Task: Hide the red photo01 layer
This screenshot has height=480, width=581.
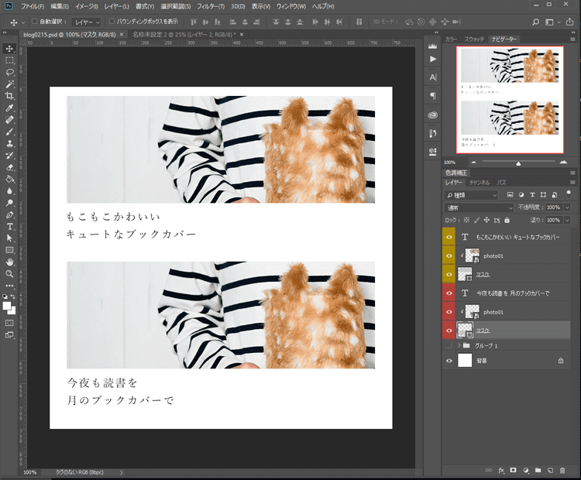Action: (x=449, y=312)
